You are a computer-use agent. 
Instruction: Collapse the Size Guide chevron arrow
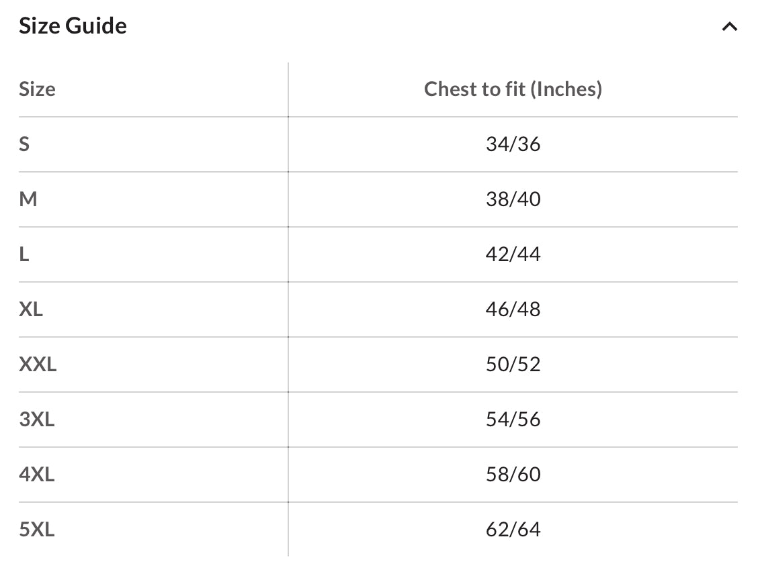(x=729, y=27)
